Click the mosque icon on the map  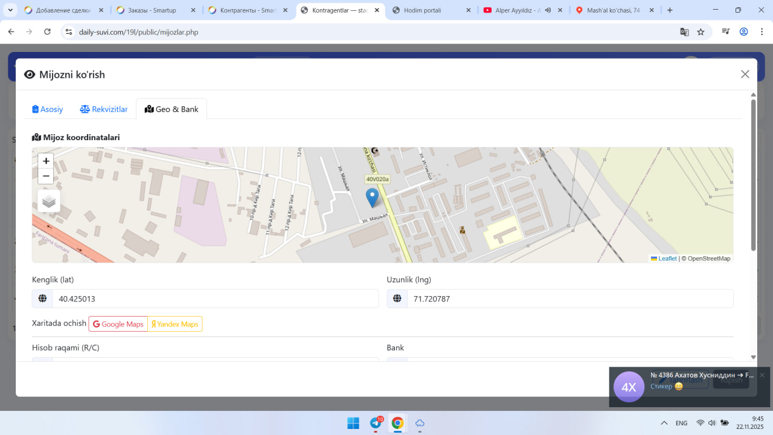[374, 150]
